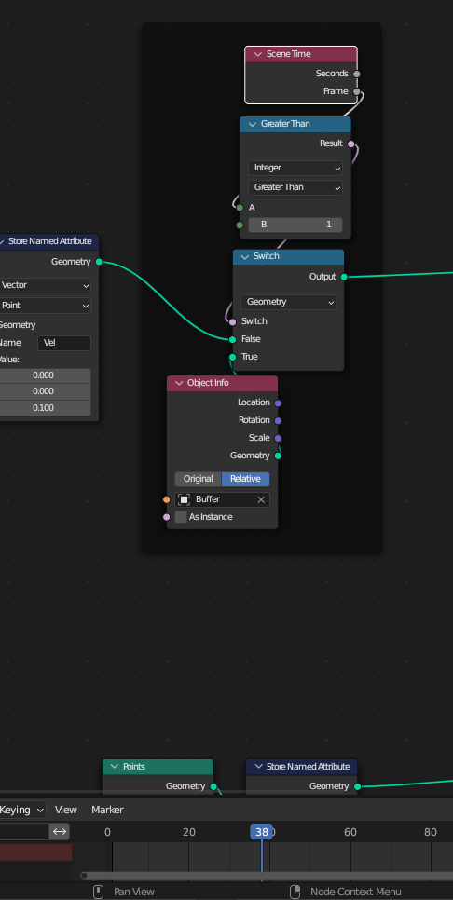Click the Result output socket
The width and height of the screenshot is (453, 900).
[350, 144]
